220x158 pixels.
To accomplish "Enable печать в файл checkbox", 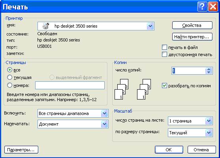I will pyautogui.click(x=164, y=47).
